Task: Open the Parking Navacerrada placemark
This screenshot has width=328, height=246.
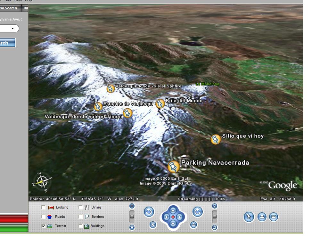Action: tap(173, 167)
